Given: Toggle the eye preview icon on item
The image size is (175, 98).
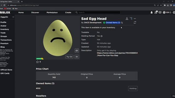Looking at the screenshot, I should (77, 51).
